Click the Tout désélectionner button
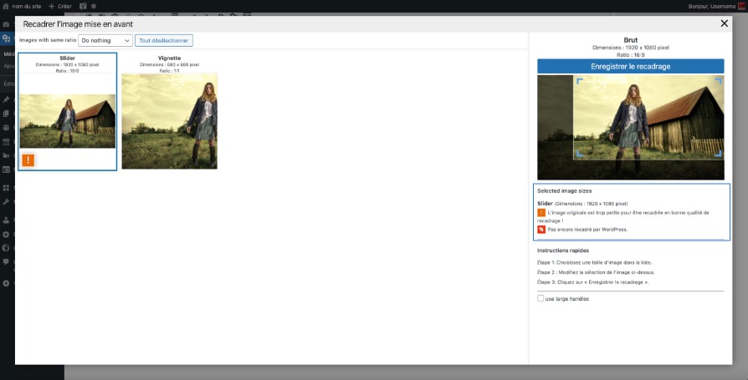Screen dimensions: 748x380 (164, 40)
